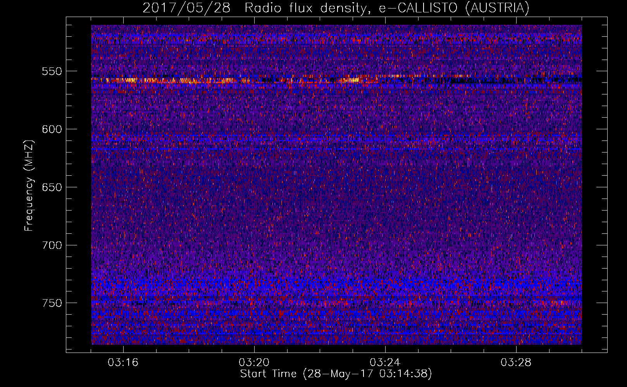Click the 03:16 time tick label

coord(123,363)
